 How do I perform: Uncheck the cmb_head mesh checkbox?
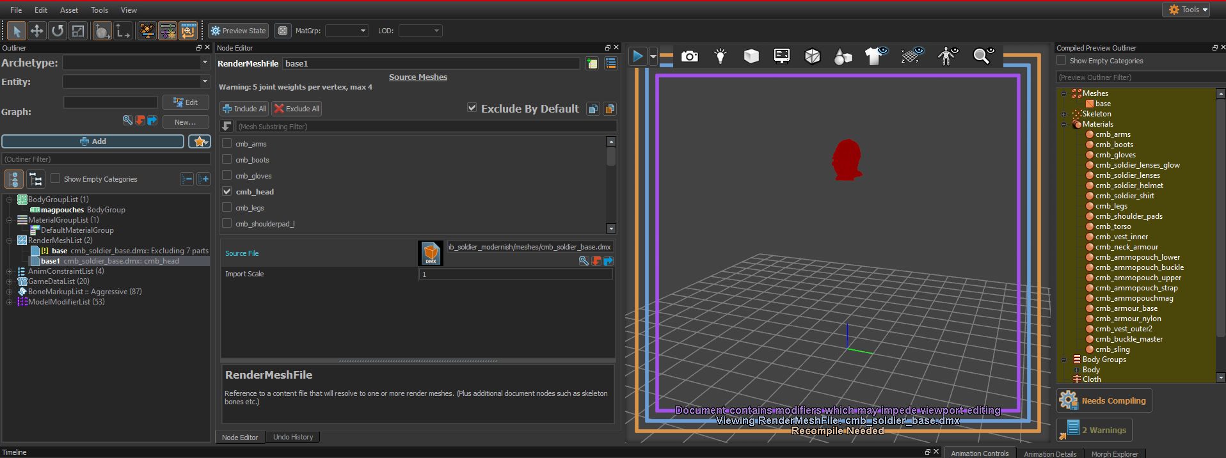coord(227,191)
